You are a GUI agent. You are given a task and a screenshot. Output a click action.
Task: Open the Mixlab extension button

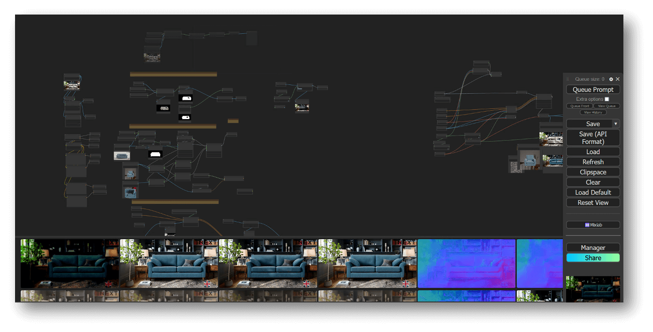[593, 225]
